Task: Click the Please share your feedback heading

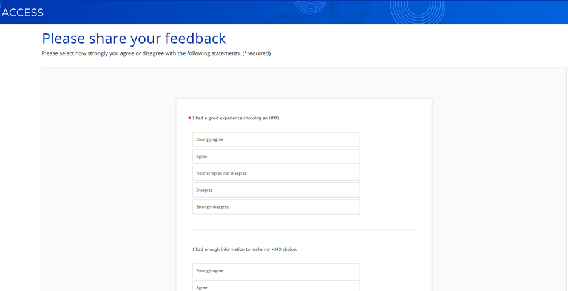Action: click(x=134, y=39)
